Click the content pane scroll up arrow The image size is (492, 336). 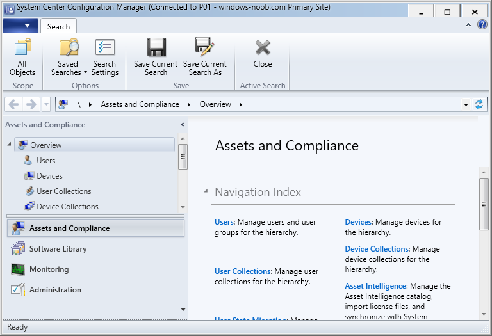click(x=484, y=172)
